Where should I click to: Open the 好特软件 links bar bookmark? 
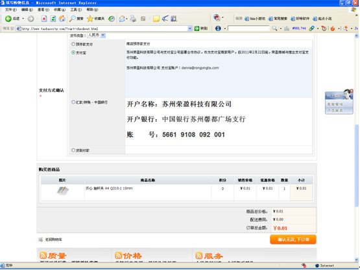click(x=300, y=19)
